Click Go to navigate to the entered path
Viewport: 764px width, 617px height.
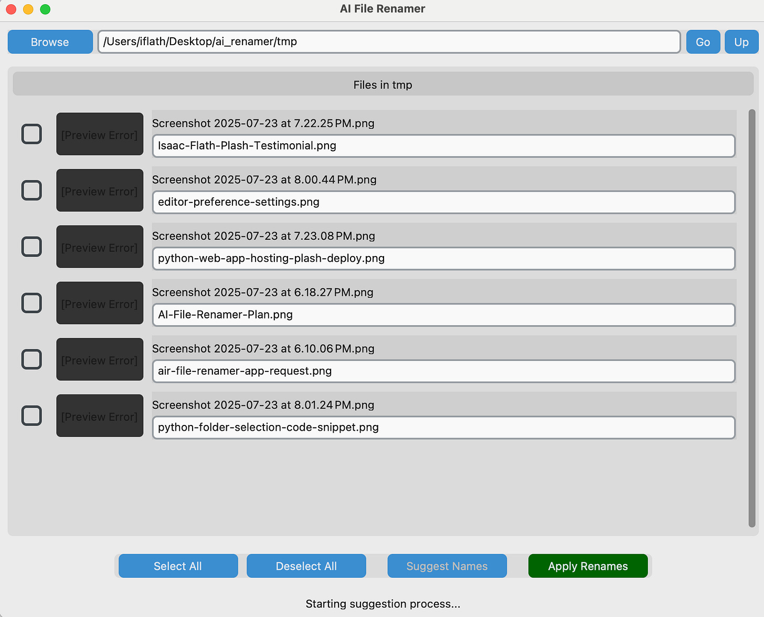(703, 41)
